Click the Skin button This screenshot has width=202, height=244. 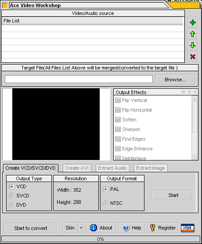[x=70, y=228]
